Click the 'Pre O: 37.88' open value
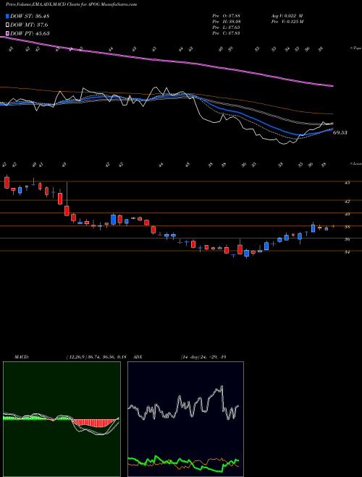The image size is (362, 477). tap(227, 16)
